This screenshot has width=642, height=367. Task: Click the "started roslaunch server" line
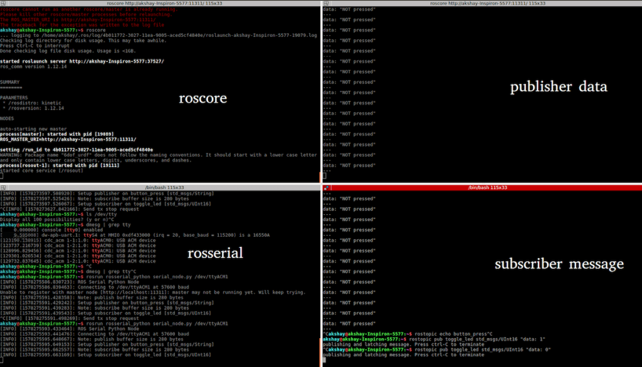[82, 61]
